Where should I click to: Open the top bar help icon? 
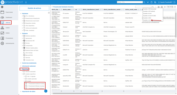pos(152,2)
